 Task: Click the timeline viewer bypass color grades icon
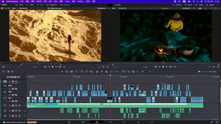(x=211, y=8)
